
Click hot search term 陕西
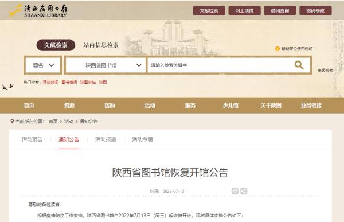[103, 82]
